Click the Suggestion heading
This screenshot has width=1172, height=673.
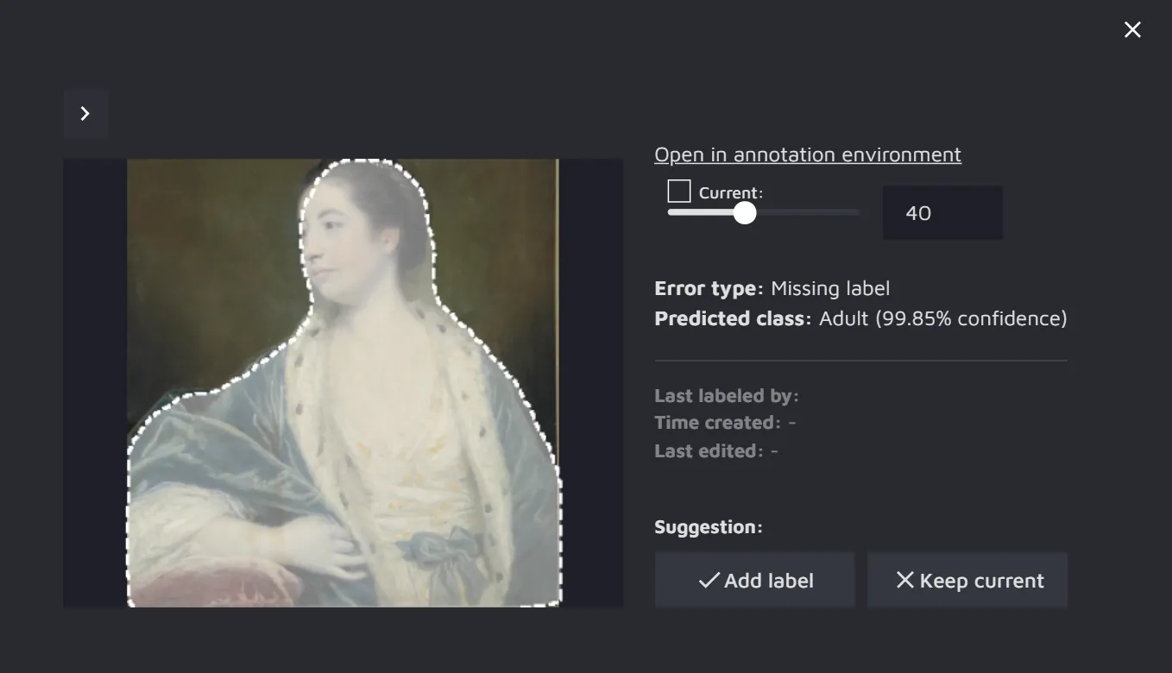point(708,527)
